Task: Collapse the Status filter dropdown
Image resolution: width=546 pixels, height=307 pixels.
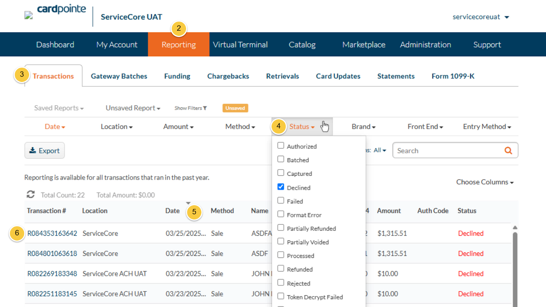Action: pos(302,127)
